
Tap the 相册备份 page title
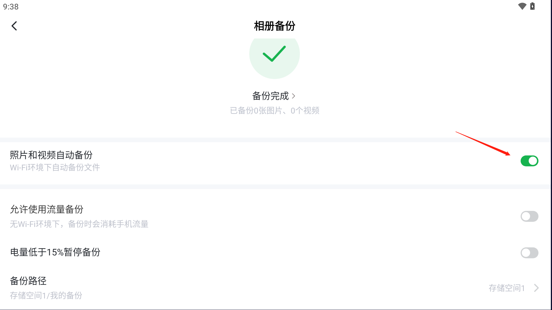pyautogui.click(x=275, y=26)
